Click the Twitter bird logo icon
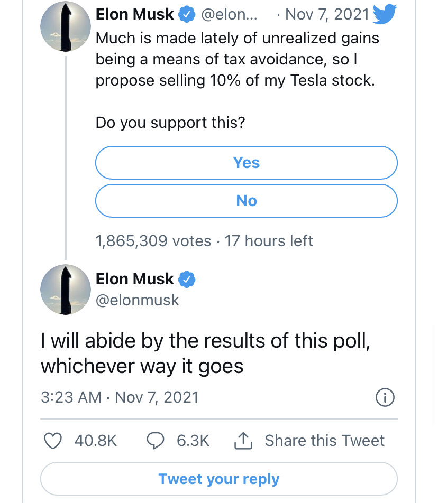 (x=385, y=15)
